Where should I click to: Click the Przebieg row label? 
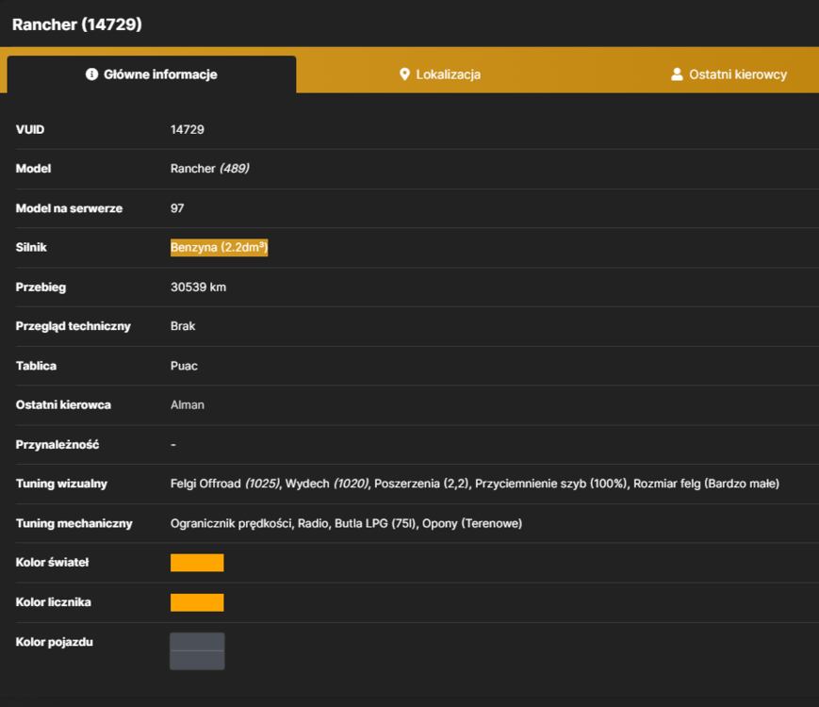point(41,287)
